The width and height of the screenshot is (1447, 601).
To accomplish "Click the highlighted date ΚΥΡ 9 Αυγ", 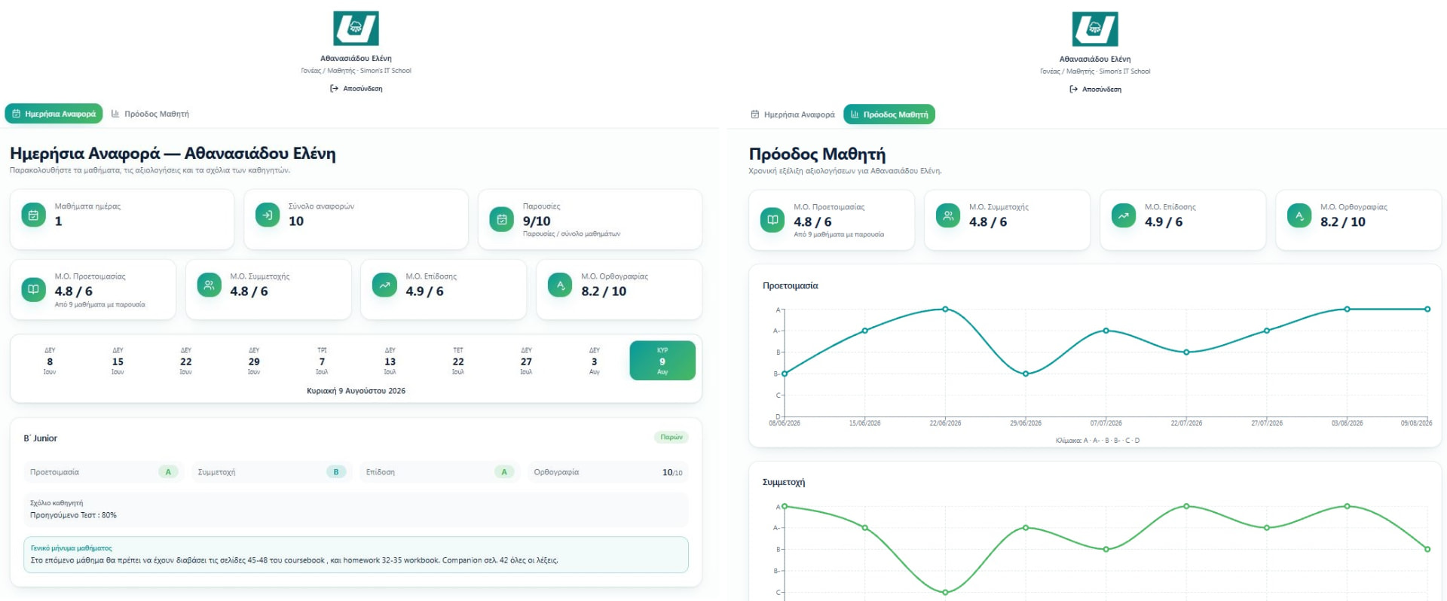I will coord(662,361).
